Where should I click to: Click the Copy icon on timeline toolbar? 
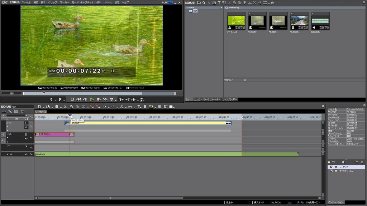point(71,107)
